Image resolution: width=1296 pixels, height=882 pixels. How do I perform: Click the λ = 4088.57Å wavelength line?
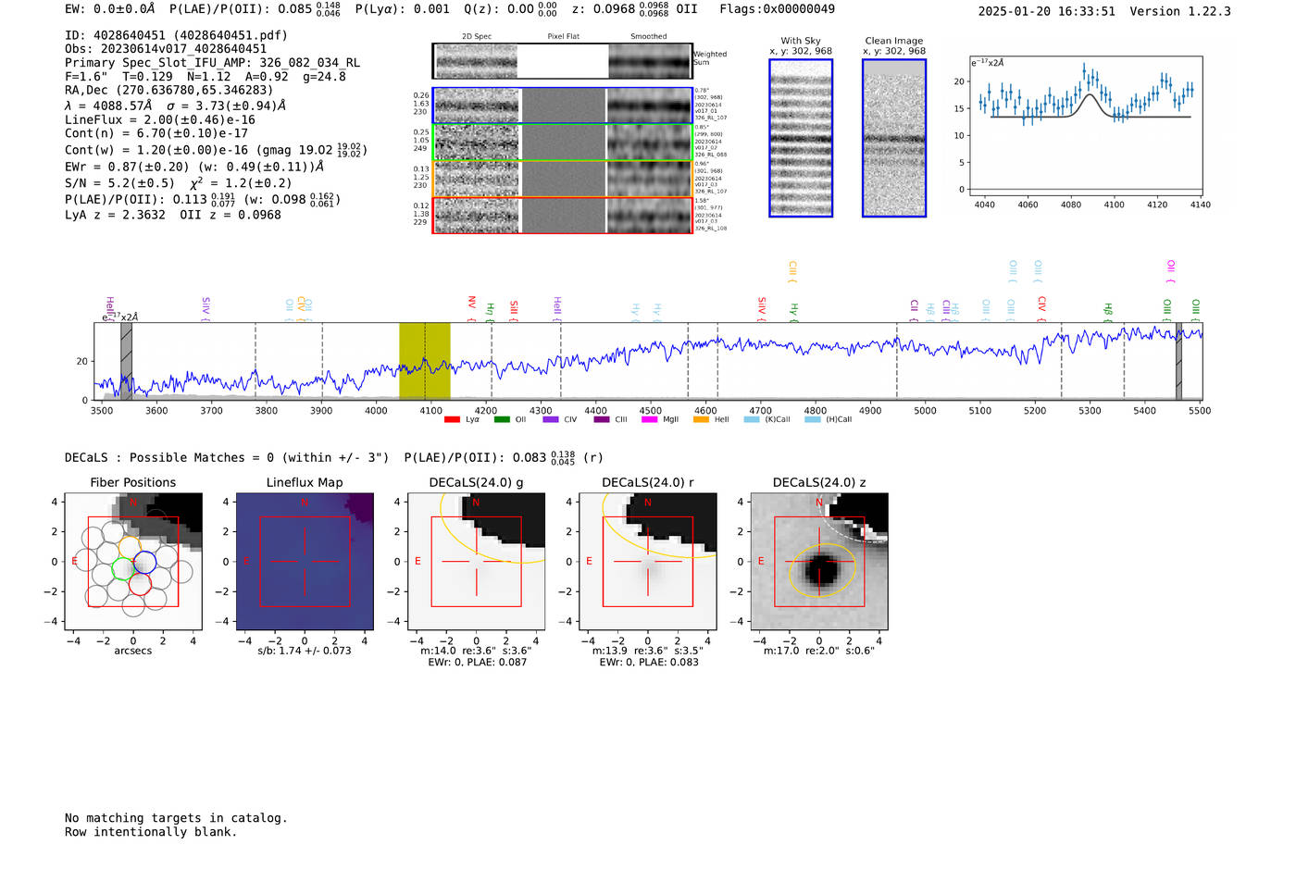click(x=176, y=106)
